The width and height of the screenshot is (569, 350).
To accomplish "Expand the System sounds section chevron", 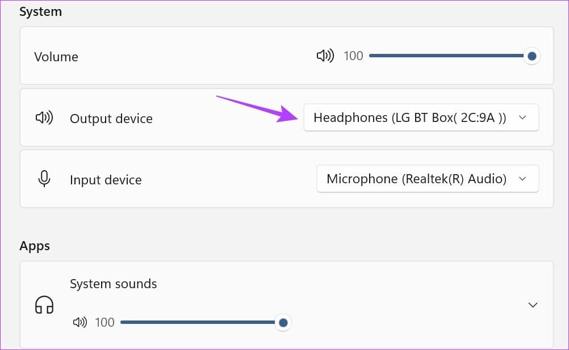I will (x=533, y=305).
